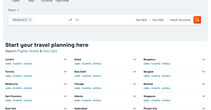Select the Sun 23/2 return date
Viewport: 211px width, 110px height.
[158, 20]
